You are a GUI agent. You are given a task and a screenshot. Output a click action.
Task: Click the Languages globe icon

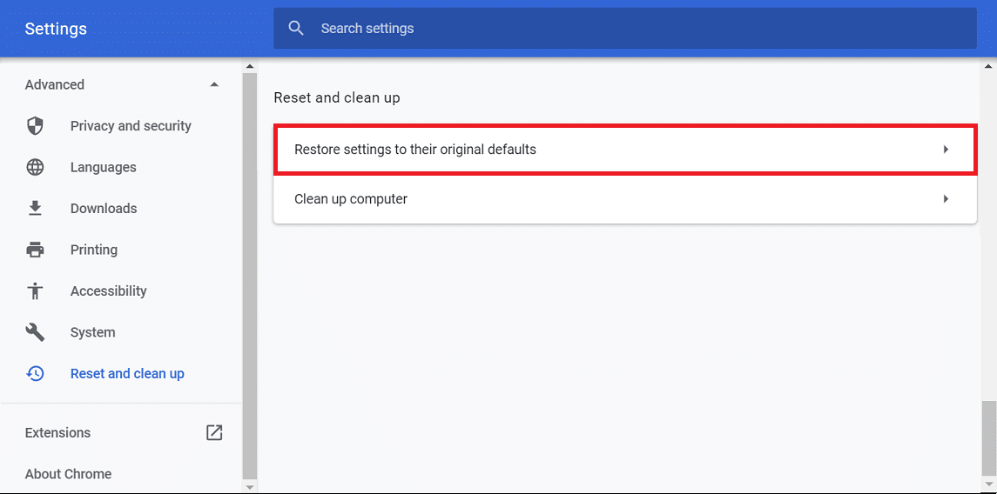[x=35, y=167]
